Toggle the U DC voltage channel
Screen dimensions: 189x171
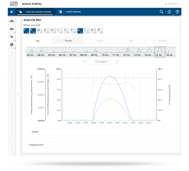(80, 31)
